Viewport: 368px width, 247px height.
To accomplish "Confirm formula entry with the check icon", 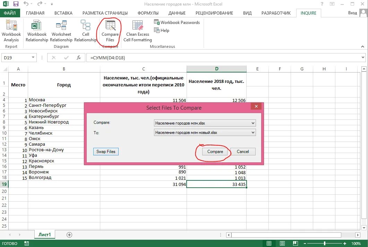I will [x=66, y=58].
